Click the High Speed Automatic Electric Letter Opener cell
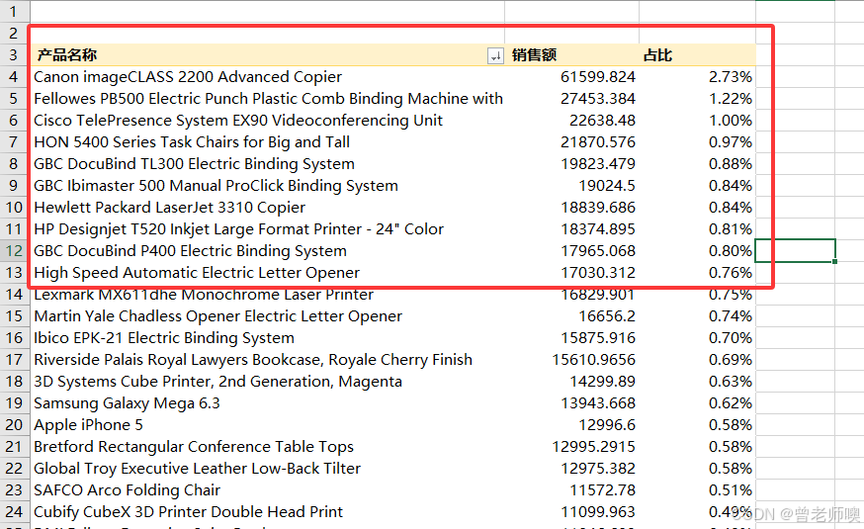864x529 pixels. pos(267,273)
